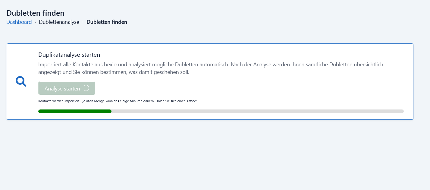The image size is (430, 190).
Task: Click the green progress bar
Action: point(75,111)
